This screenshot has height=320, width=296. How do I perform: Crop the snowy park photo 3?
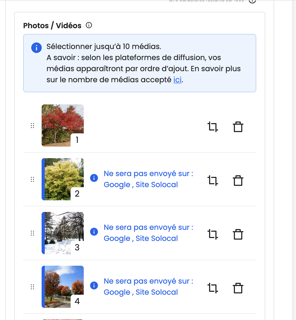(213, 234)
